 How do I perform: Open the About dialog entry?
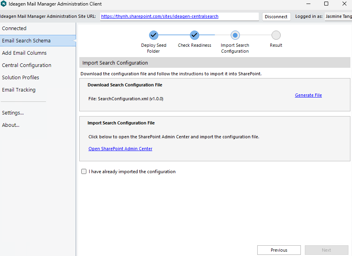[38, 125]
